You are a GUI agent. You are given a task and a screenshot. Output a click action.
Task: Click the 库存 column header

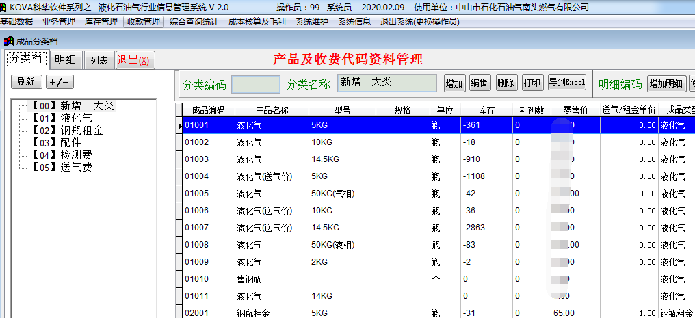tap(486, 110)
